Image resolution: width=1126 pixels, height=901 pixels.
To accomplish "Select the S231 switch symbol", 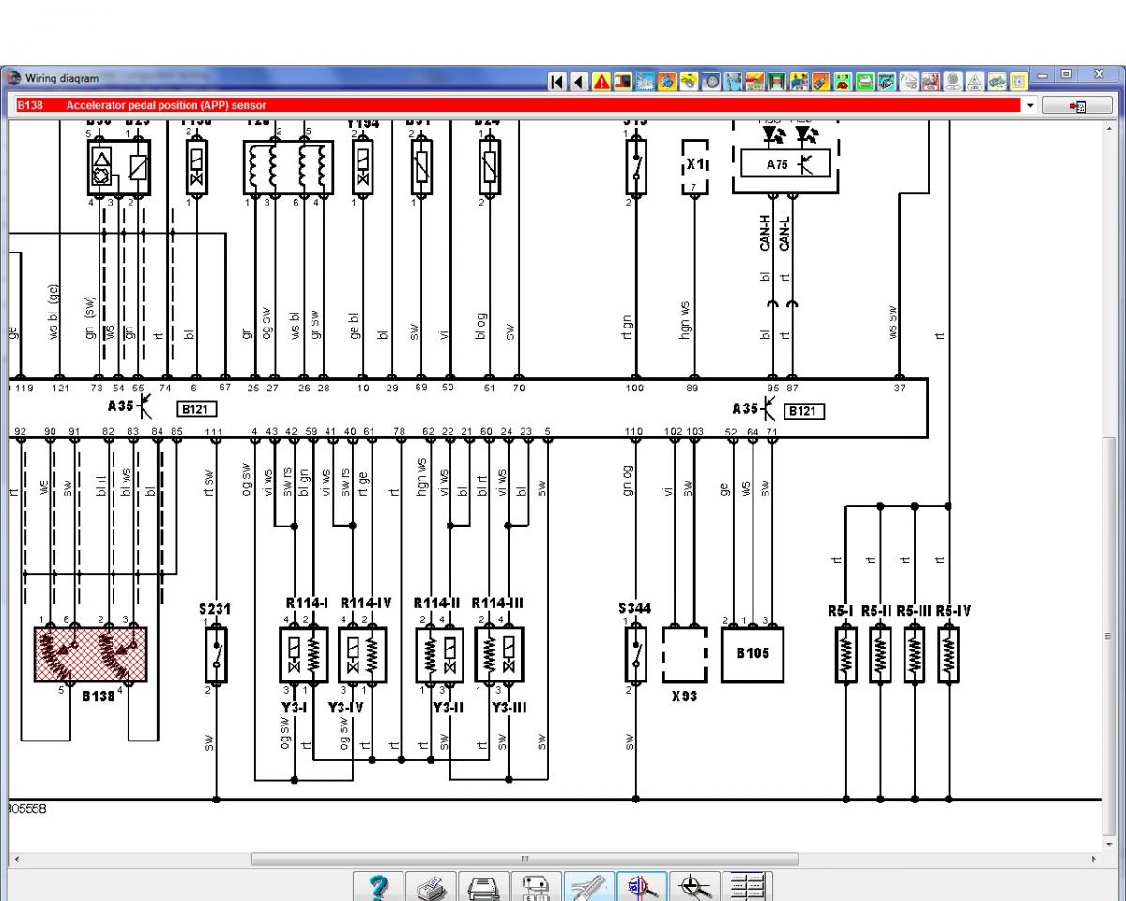I will (x=216, y=654).
